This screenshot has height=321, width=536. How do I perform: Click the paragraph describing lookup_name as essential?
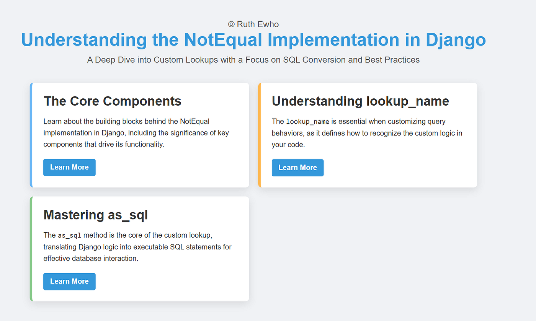coord(367,133)
